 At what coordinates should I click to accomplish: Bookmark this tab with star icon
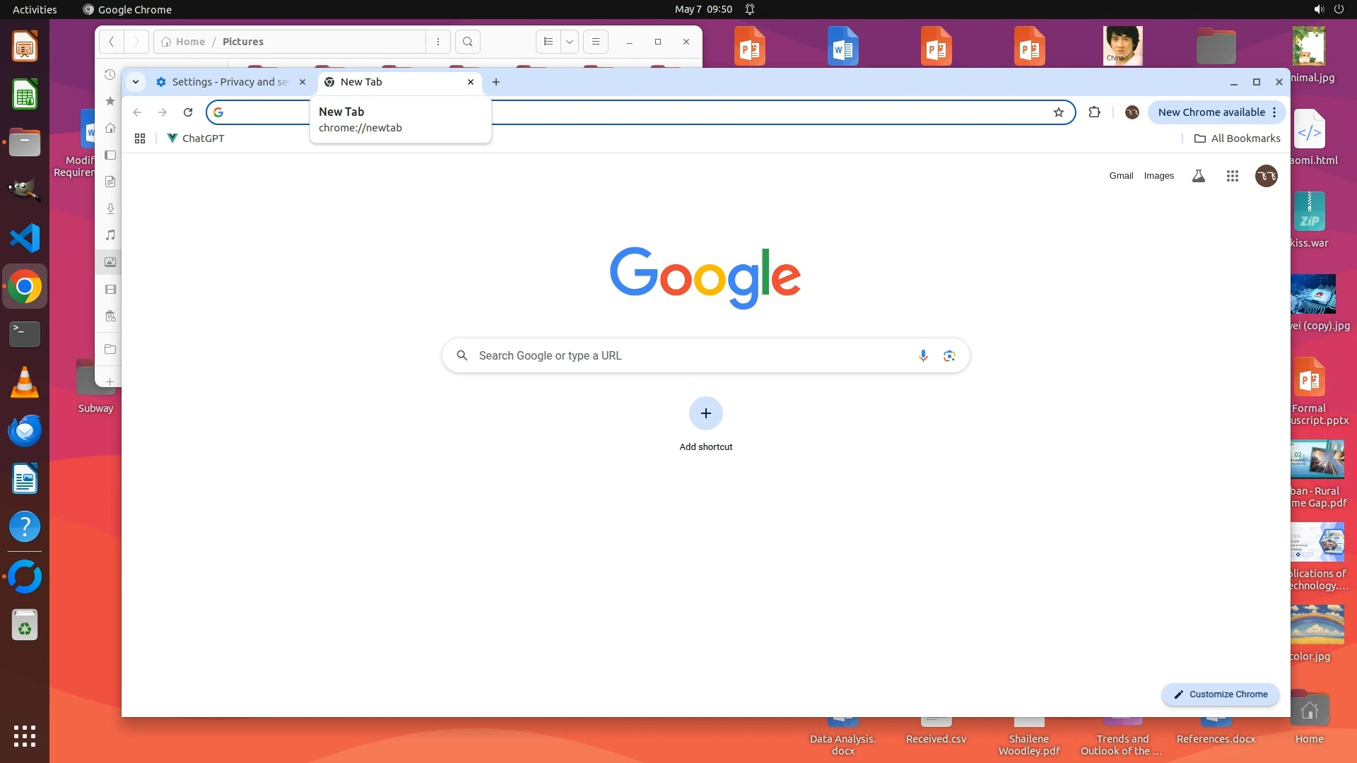[1058, 112]
